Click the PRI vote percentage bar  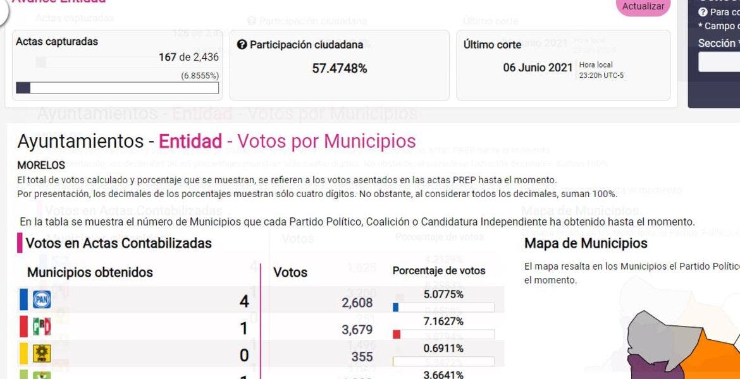coord(443,334)
